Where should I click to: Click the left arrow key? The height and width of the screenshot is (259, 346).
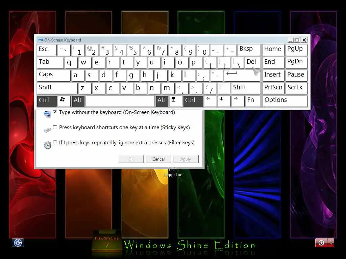pyautogui.click(x=210, y=101)
